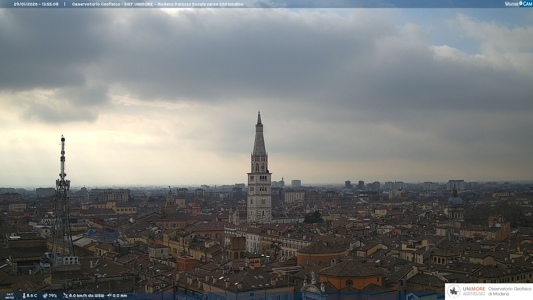Click the thermometer temperature icon
The height and width of the screenshot is (300, 533).
(24, 296)
